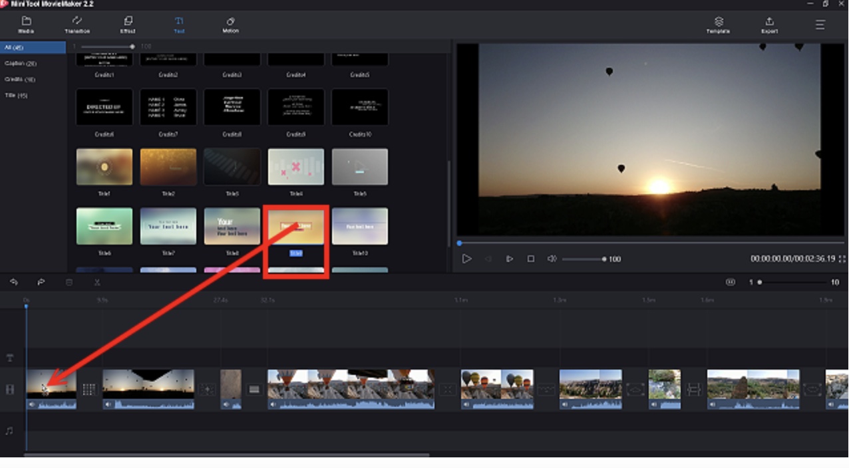Click the video track film icon
The width and height of the screenshot is (849, 468).
(9, 389)
